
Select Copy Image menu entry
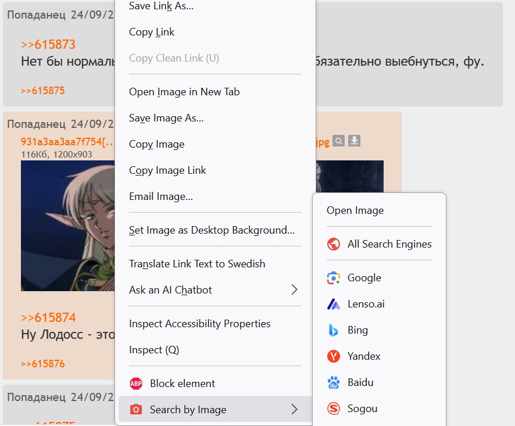215,144
